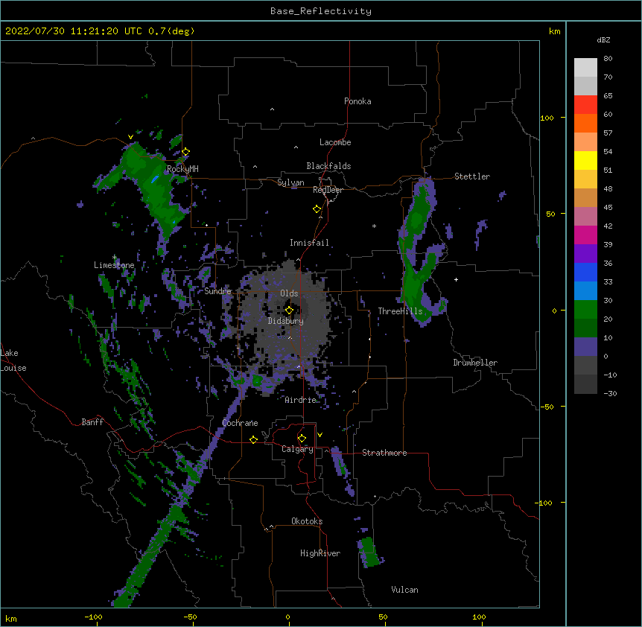The image size is (642, 627).
Task: Click the dBZ legend heading
Action: [603, 40]
